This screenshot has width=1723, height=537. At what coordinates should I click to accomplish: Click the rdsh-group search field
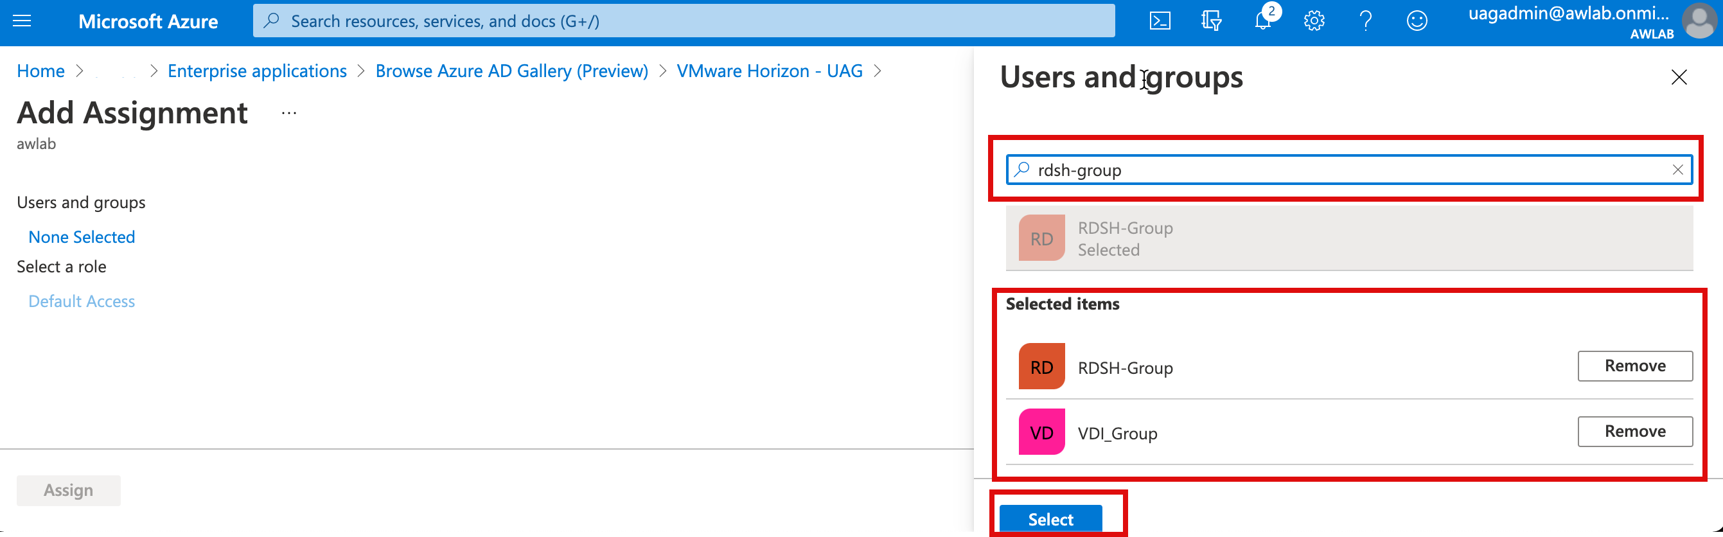1338,170
